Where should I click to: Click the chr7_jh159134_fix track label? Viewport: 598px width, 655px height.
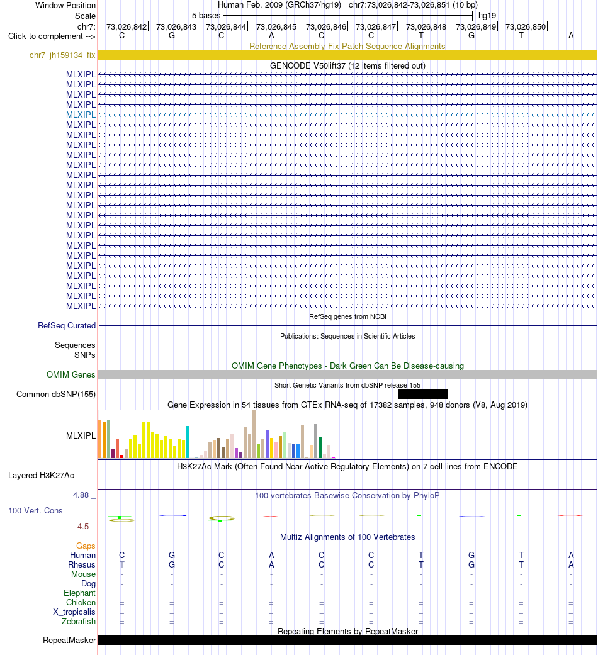62,55
